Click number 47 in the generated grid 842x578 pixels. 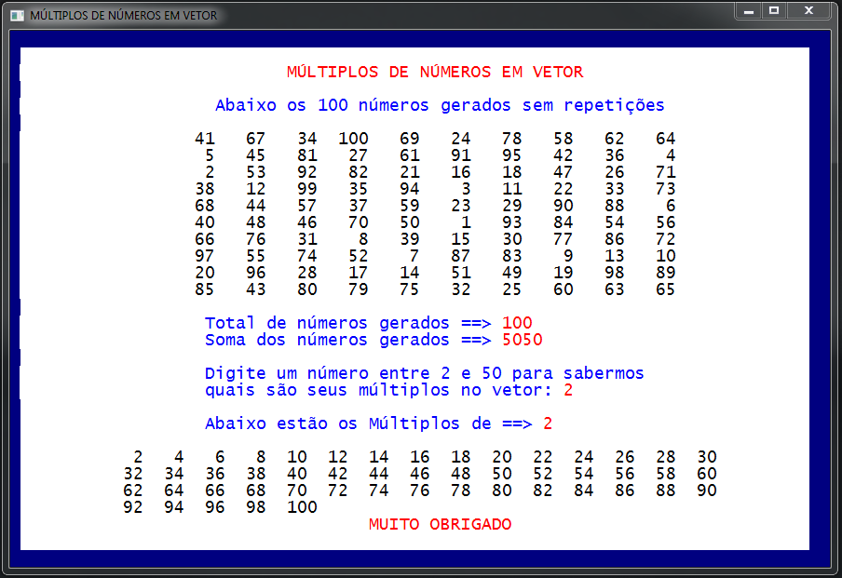(564, 172)
